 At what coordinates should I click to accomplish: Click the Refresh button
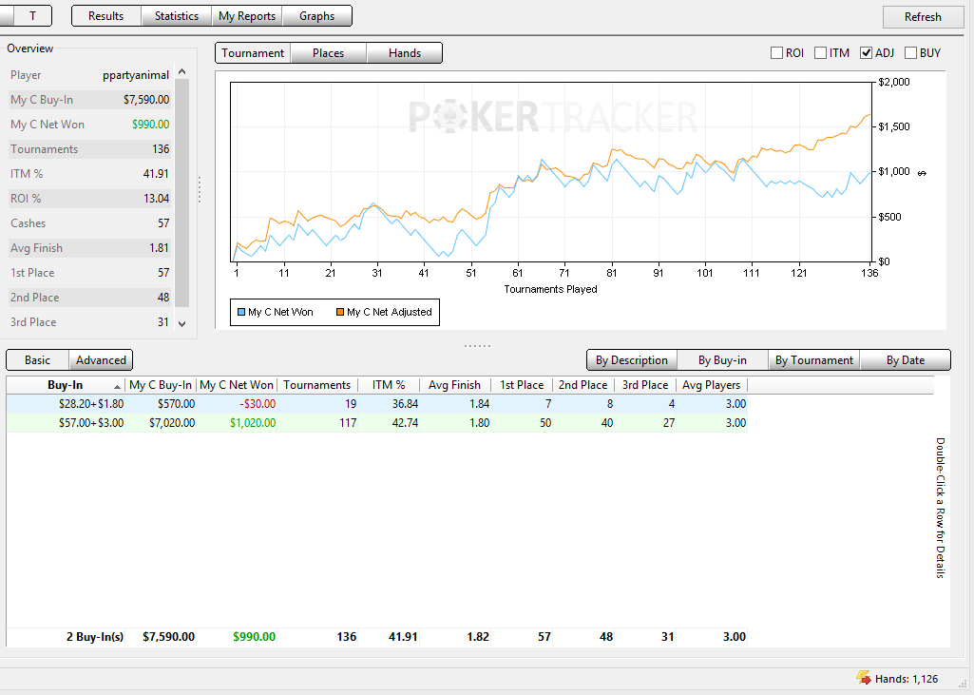click(923, 17)
